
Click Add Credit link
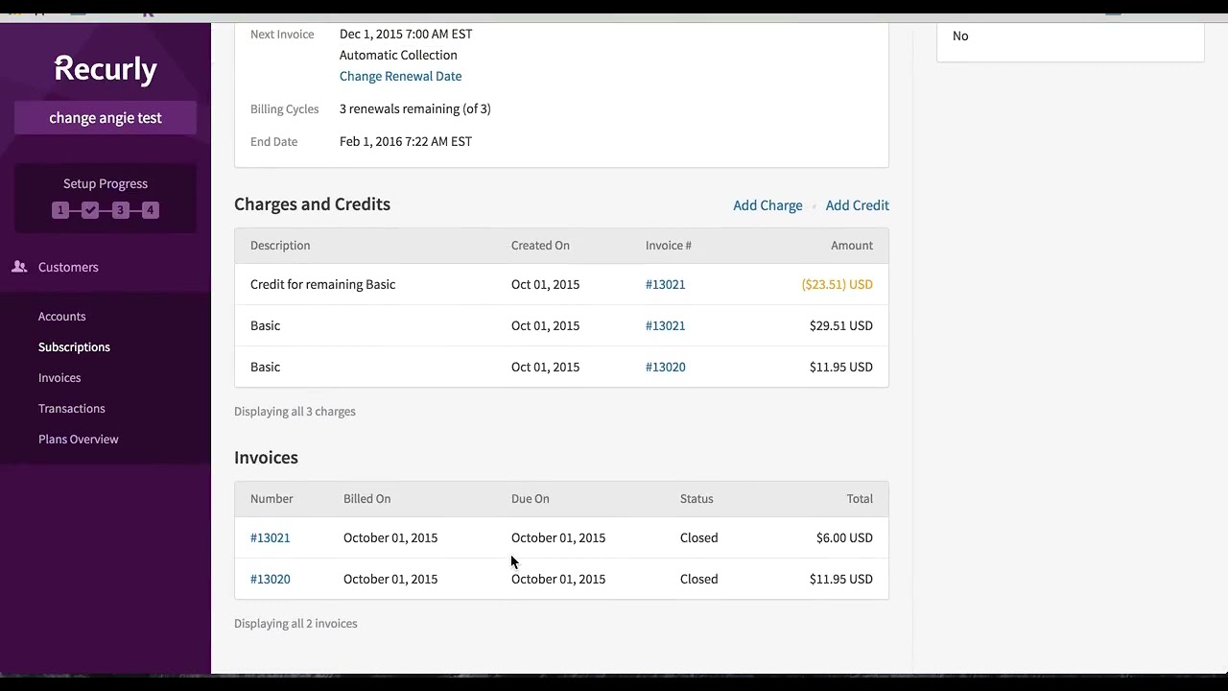coord(857,205)
